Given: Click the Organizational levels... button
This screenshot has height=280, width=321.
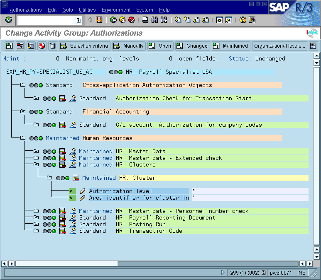Looking at the screenshot, I should point(280,46).
